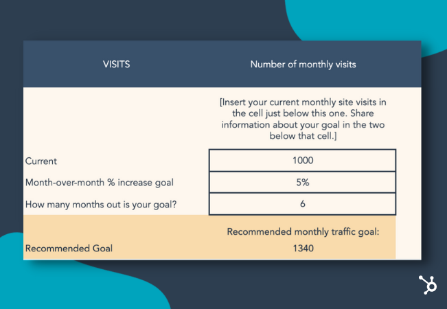Click the Recommended Goal row label
This screenshot has width=447, height=309.
point(69,249)
